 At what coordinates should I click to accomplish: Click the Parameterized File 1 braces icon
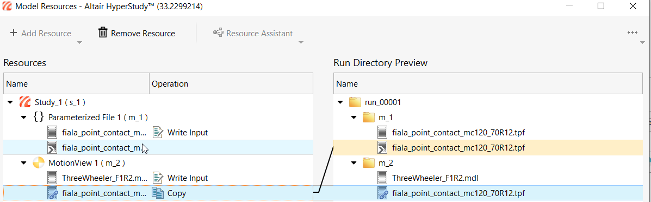coord(38,118)
